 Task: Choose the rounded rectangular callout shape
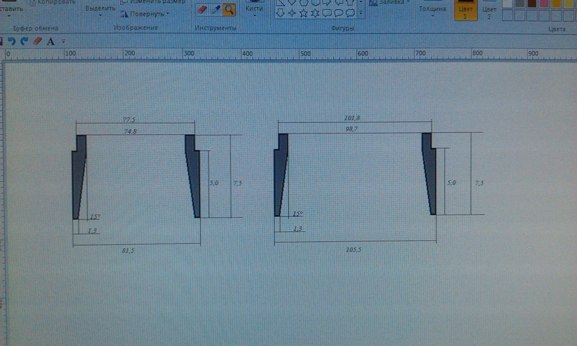tap(327, 13)
